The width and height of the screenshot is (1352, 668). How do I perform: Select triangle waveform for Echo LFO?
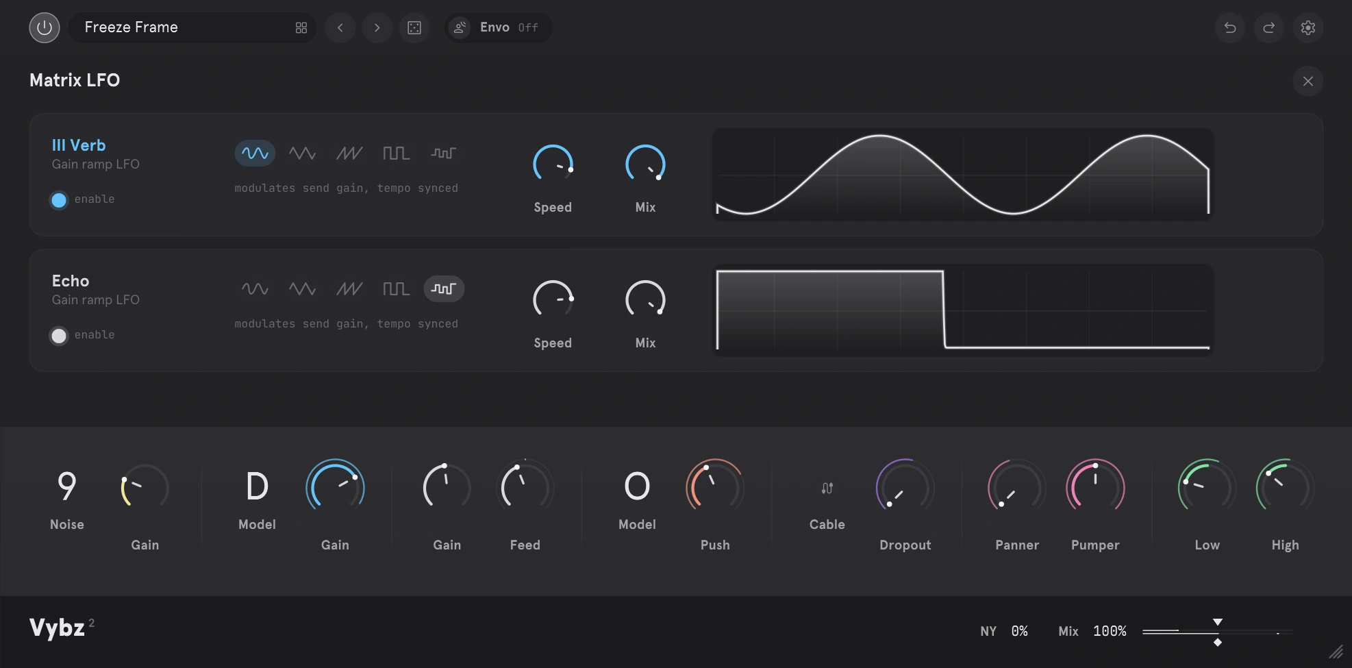(302, 288)
